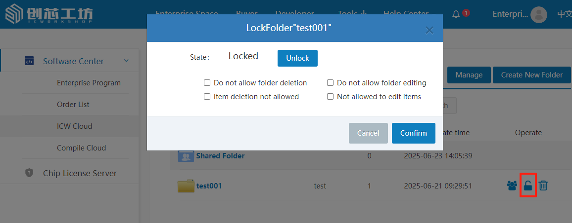
Task: Click the notification bell icon
Action: pos(456,14)
